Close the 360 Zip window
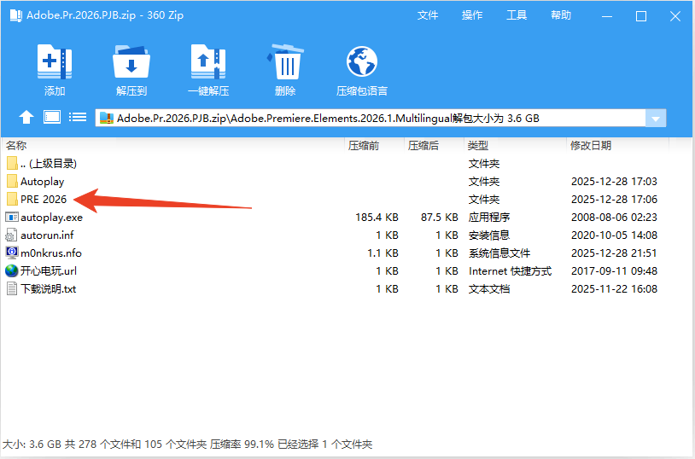The height and width of the screenshot is (459, 695). pos(675,16)
